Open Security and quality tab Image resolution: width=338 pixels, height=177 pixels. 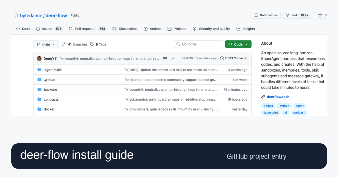click(x=211, y=29)
